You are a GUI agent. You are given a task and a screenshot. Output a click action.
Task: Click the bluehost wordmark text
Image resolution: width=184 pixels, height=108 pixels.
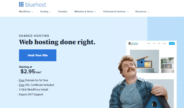36,5
